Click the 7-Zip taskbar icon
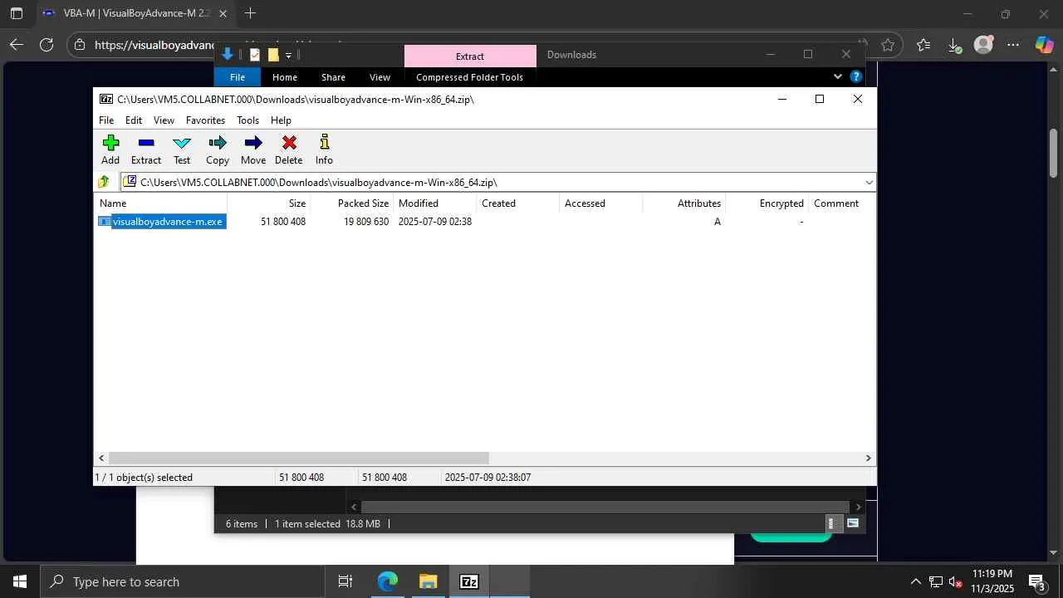 click(469, 581)
